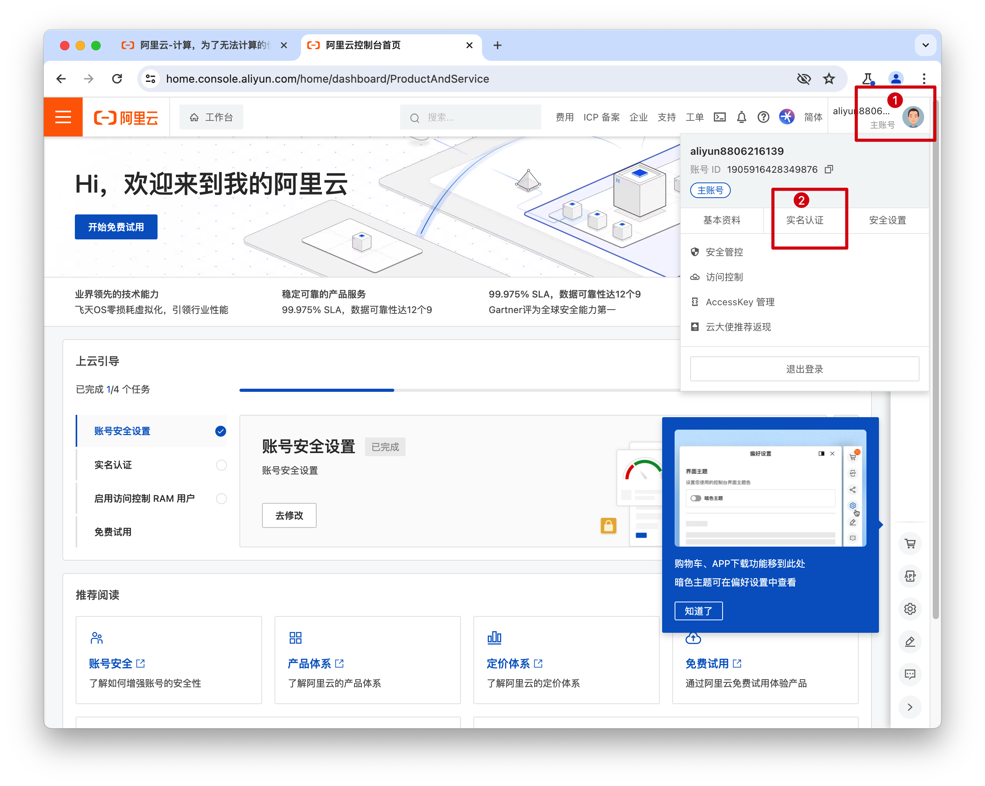Open the preferences gear side icon
Screen dimensions: 985x786
tap(910, 609)
